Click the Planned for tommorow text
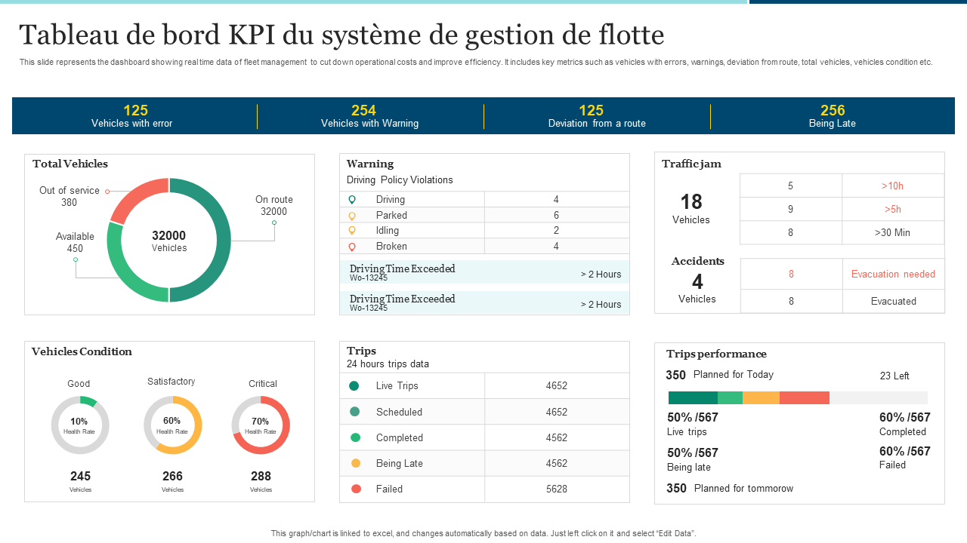967x543 pixels. [744, 488]
